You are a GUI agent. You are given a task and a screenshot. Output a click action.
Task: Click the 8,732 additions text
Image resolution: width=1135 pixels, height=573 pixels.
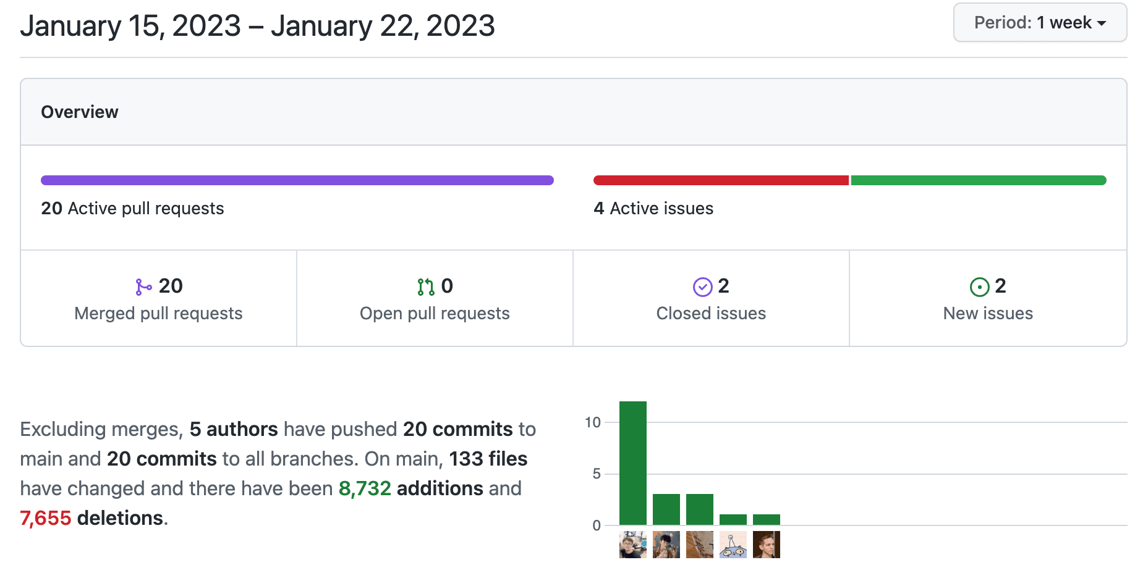(x=363, y=488)
